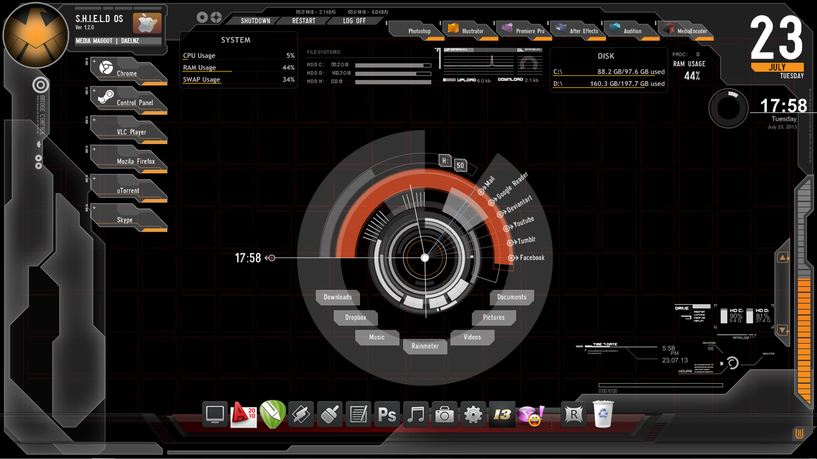Open the camera icon in the dock
Screen dimensions: 817x459
(x=444, y=414)
